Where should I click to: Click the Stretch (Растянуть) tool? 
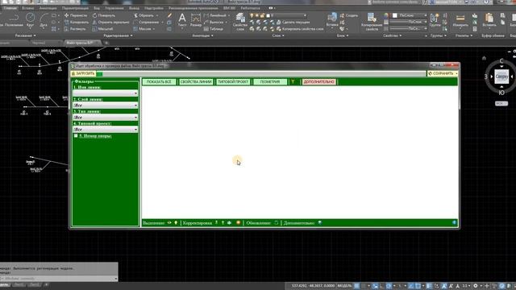coord(75,29)
